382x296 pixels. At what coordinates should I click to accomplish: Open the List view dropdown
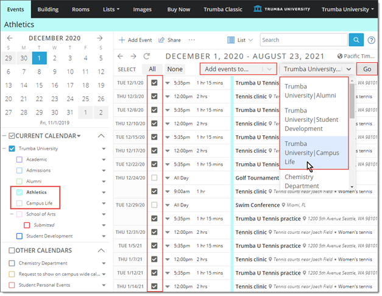coord(240,40)
